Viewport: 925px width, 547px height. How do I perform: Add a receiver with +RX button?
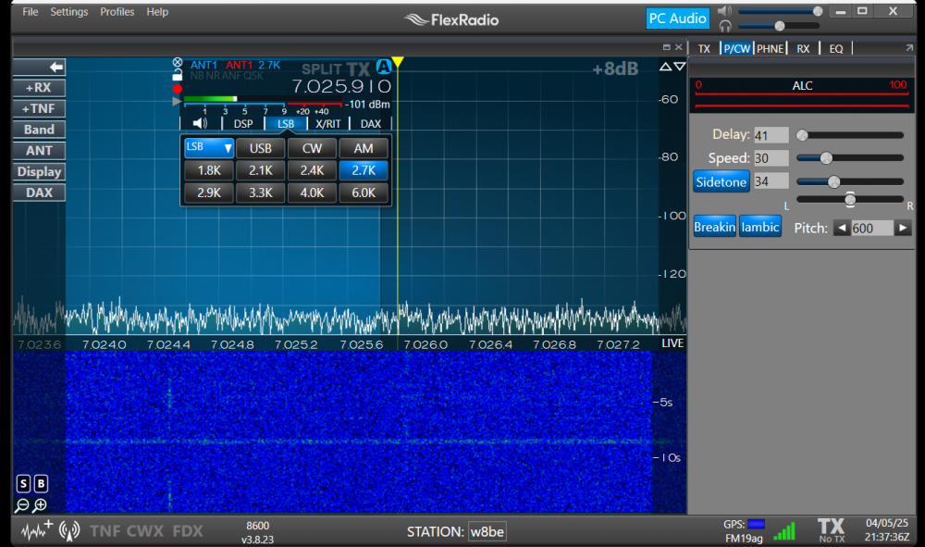pos(39,88)
